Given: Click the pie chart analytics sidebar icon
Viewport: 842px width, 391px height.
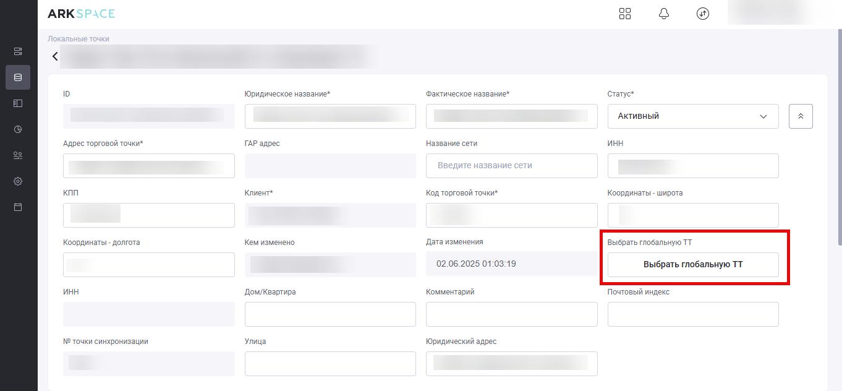Looking at the screenshot, I should click(18, 129).
